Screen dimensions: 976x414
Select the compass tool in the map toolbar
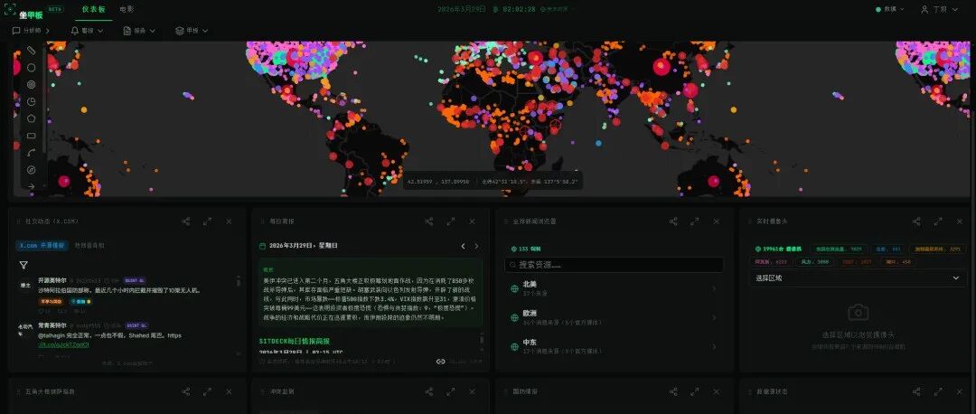point(31,169)
